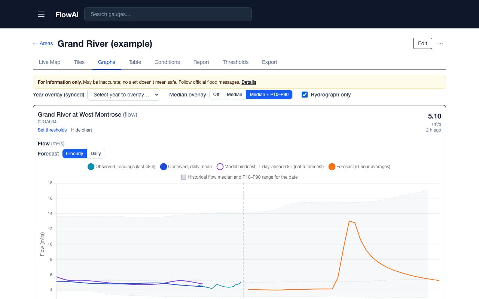This screenshot has height=299, width=479.
Task: Open the disclaimer Details link
Action: pos(249,82)
